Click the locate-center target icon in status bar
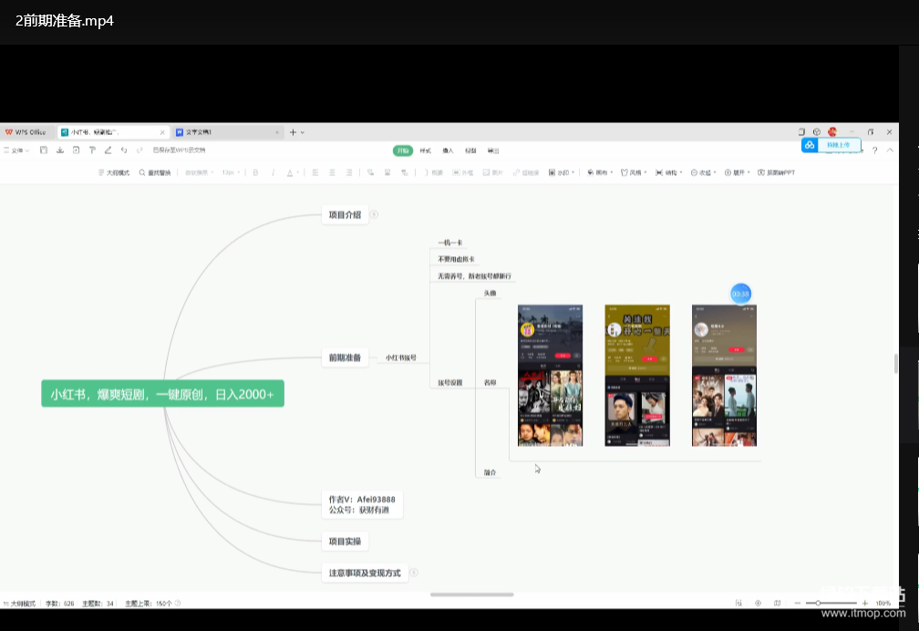Image resolution: width=919 pixels, height=631 pixels. pos(758,603)
